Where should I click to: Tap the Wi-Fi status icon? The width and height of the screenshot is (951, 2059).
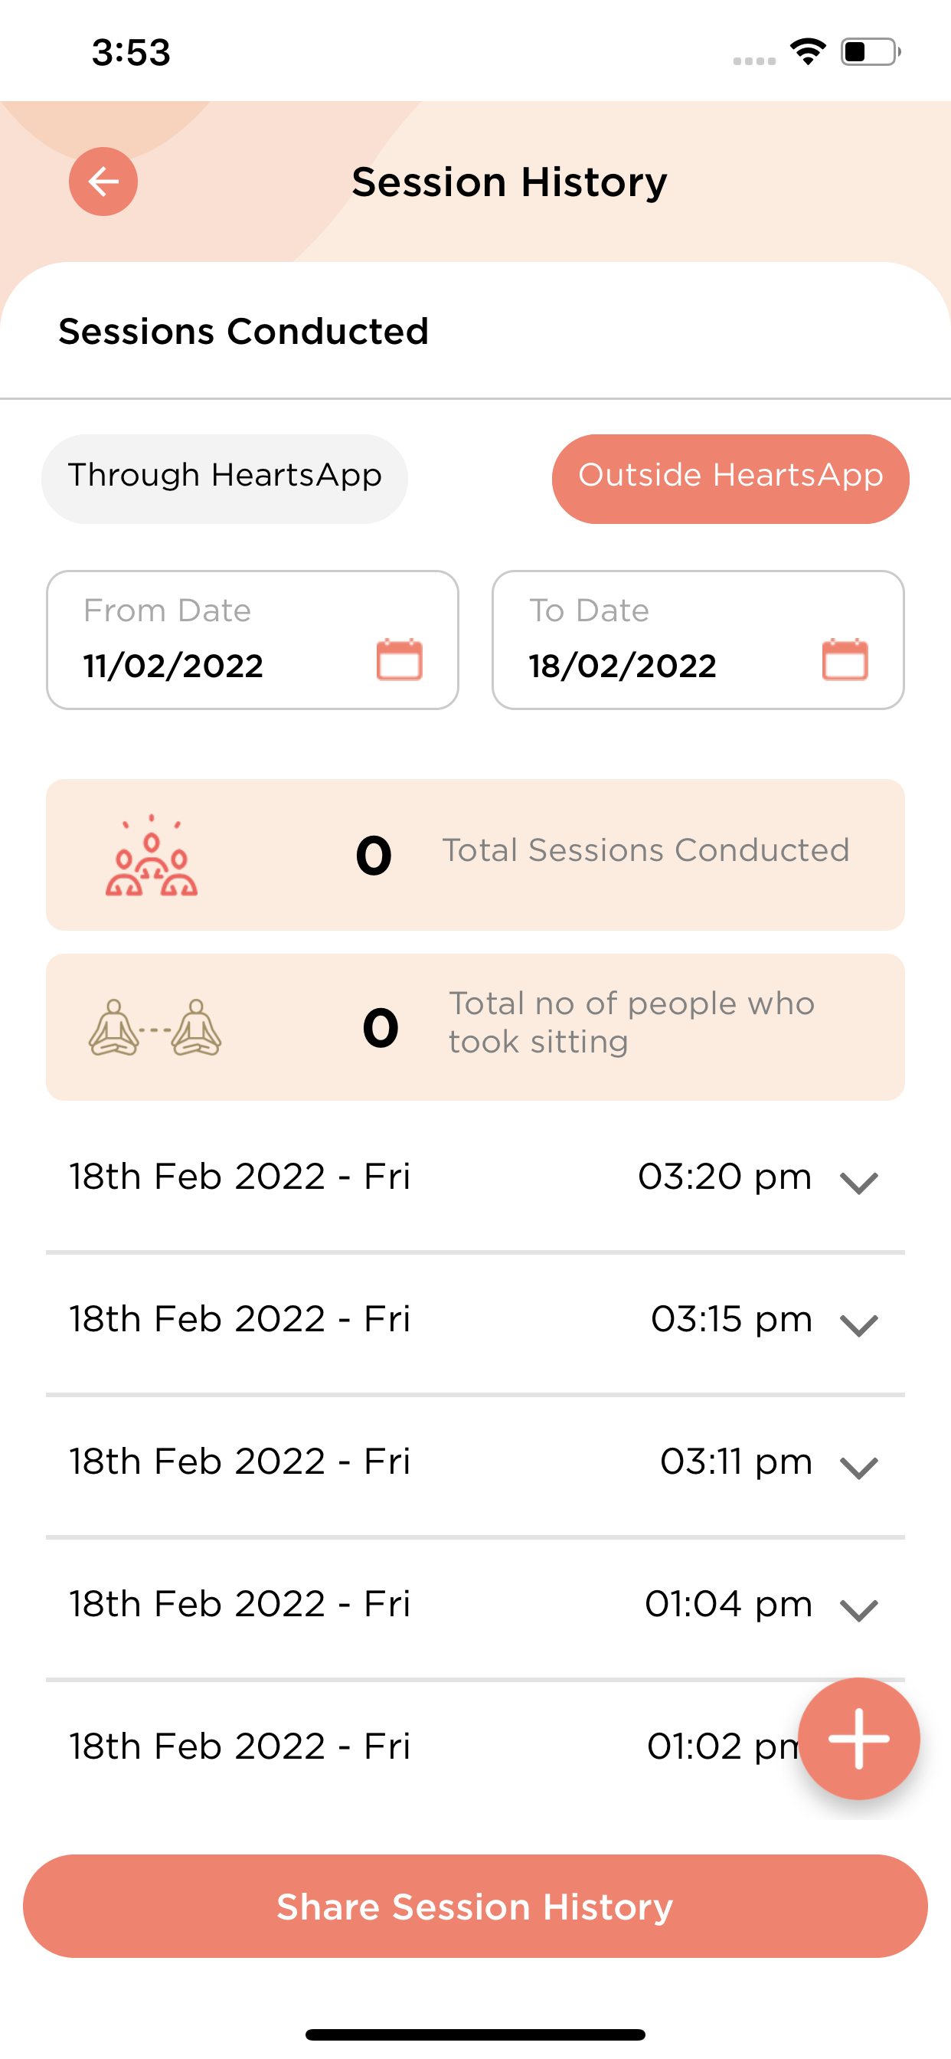808,52
